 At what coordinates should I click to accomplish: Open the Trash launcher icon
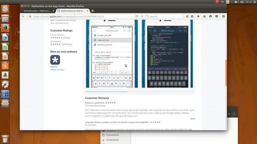[x=5, y=139]
